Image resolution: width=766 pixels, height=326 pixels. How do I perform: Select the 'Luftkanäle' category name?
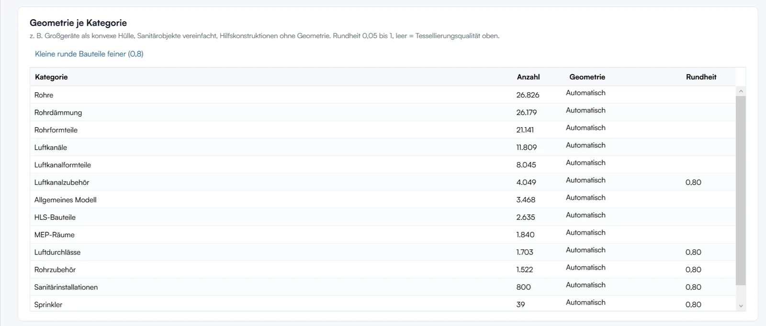50,147
